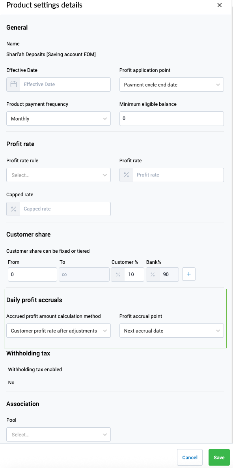Click the calendar icon in Effective Date field
The width and height of the screenshot is (233, 468).
click(x=13, y=85)
